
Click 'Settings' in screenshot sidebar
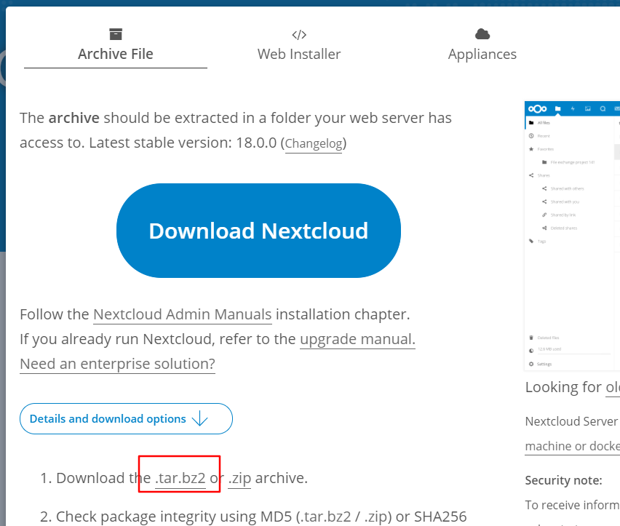coord(544,364)
